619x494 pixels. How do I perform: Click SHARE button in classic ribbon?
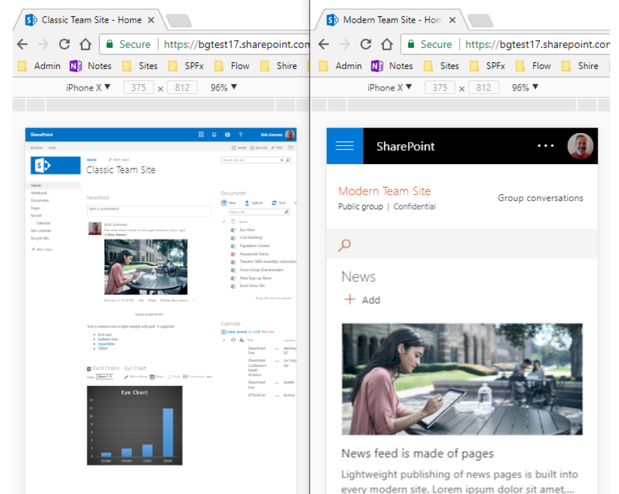[x=239, y=148]
